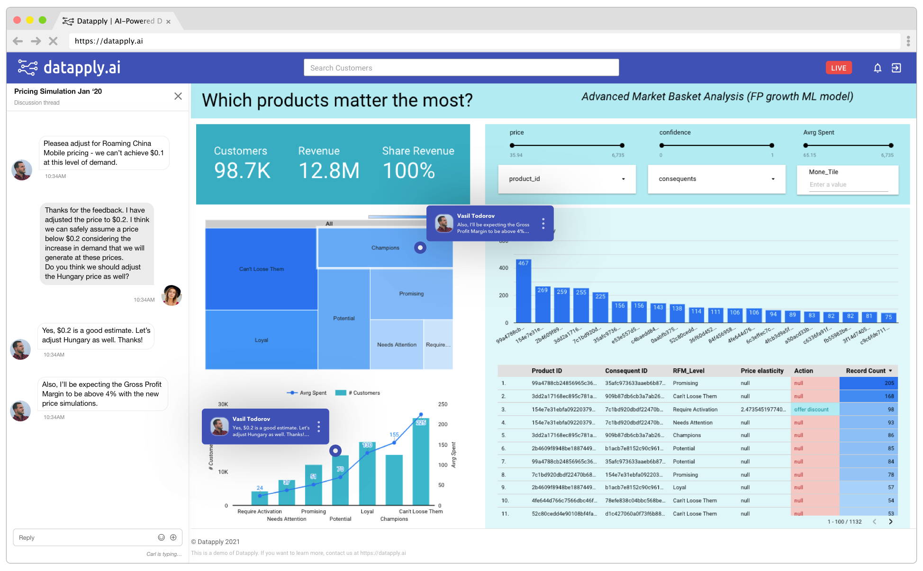Click the add attachment plus icon

coord(173,537)
